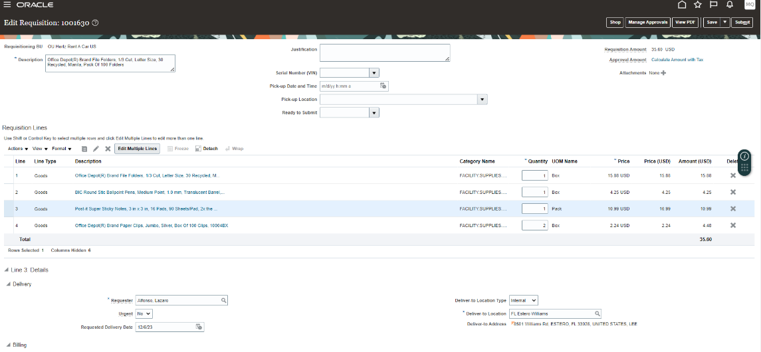Viewport: 761px width, 352px height.
Task: Edit quantity field for line 3
Action: click(535, 209)
